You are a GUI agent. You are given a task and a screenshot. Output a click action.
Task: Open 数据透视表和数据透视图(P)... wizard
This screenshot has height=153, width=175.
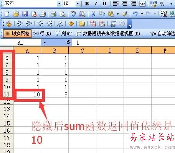(111, 34)
